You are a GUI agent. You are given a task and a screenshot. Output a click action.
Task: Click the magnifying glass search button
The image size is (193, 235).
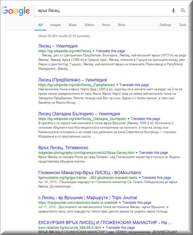point(183,11)
